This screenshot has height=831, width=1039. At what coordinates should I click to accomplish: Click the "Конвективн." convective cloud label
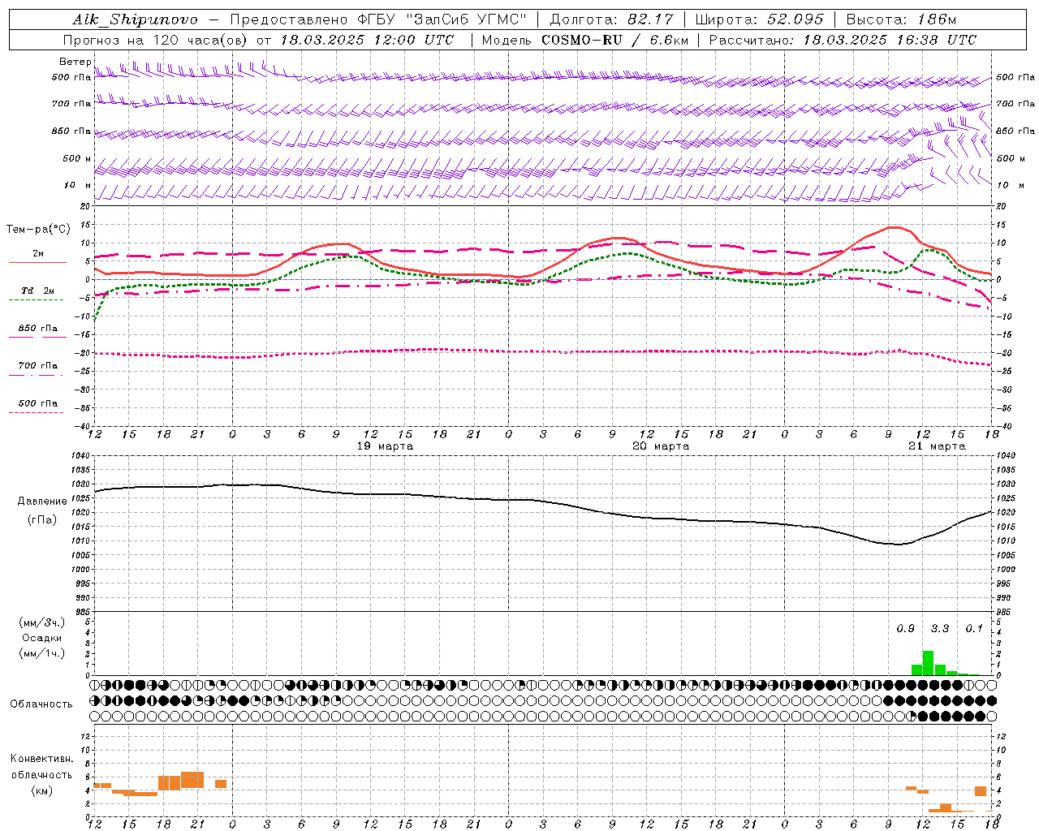(42, 759)
